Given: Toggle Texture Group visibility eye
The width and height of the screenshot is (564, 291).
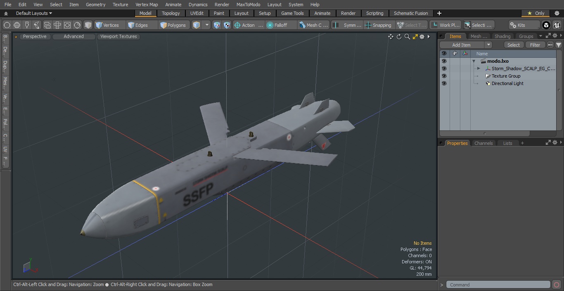Looking at the screenshot, I should tap(444, 76).
